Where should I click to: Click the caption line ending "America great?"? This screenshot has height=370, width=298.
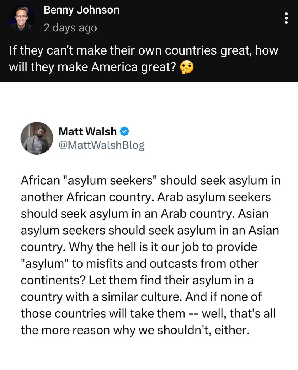click(x=92, y=67)
